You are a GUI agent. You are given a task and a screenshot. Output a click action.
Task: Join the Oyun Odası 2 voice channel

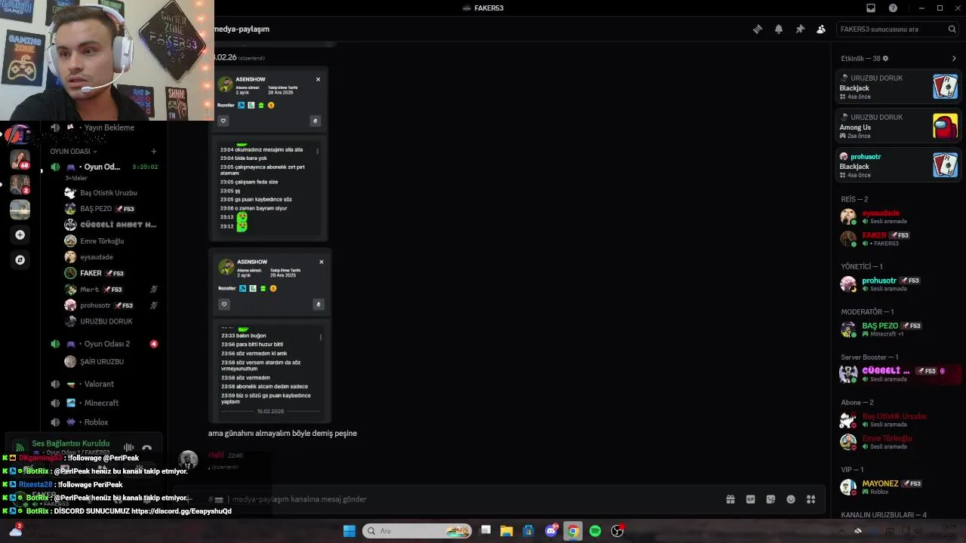(x=103, y=344)
